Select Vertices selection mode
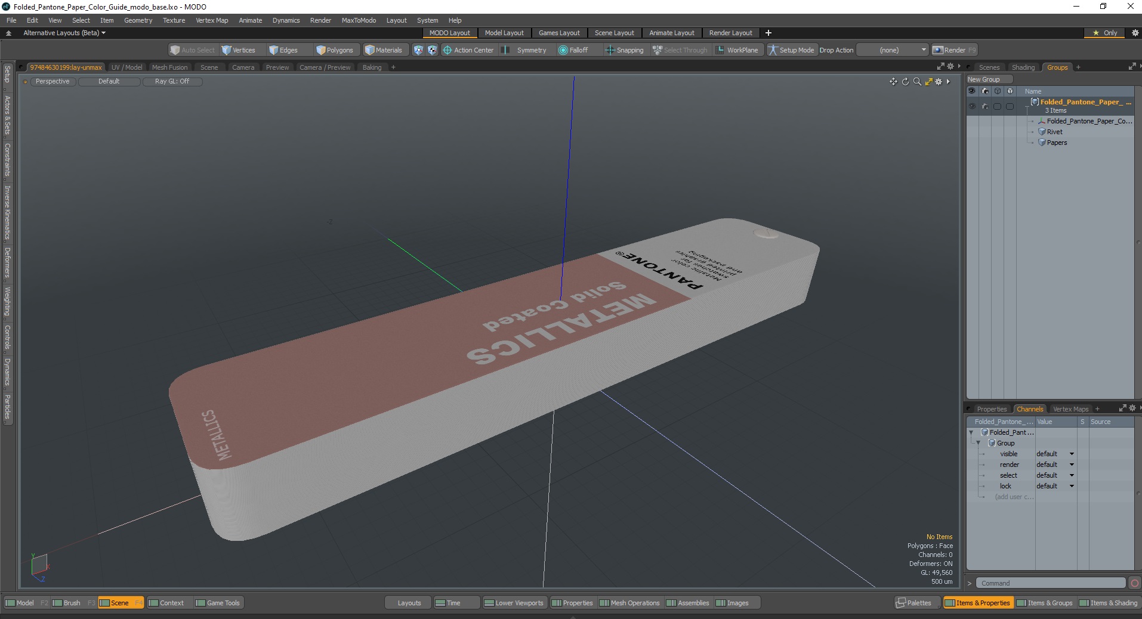Screen dimensions: 1142x619 tap(238, 50)
